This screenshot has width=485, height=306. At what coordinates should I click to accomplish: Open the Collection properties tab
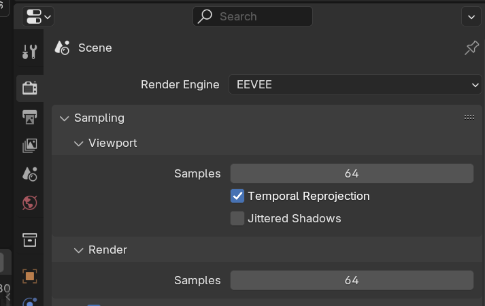point(29,239)
